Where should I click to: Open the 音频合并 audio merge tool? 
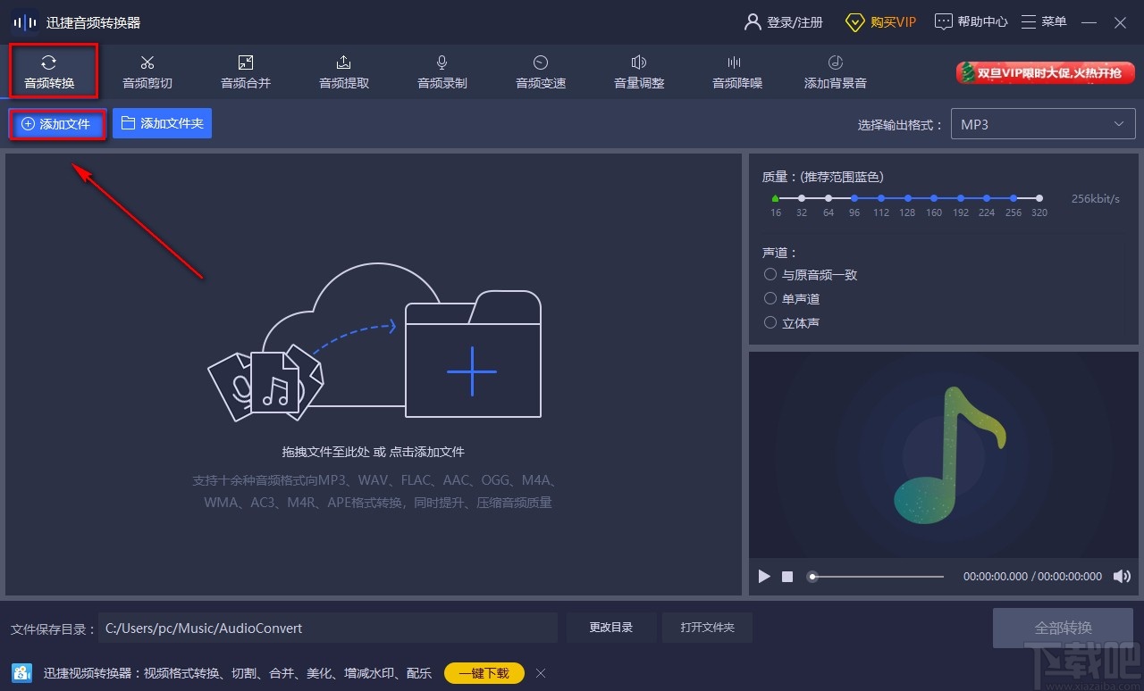pyautogui.click(x=245, y=71)
